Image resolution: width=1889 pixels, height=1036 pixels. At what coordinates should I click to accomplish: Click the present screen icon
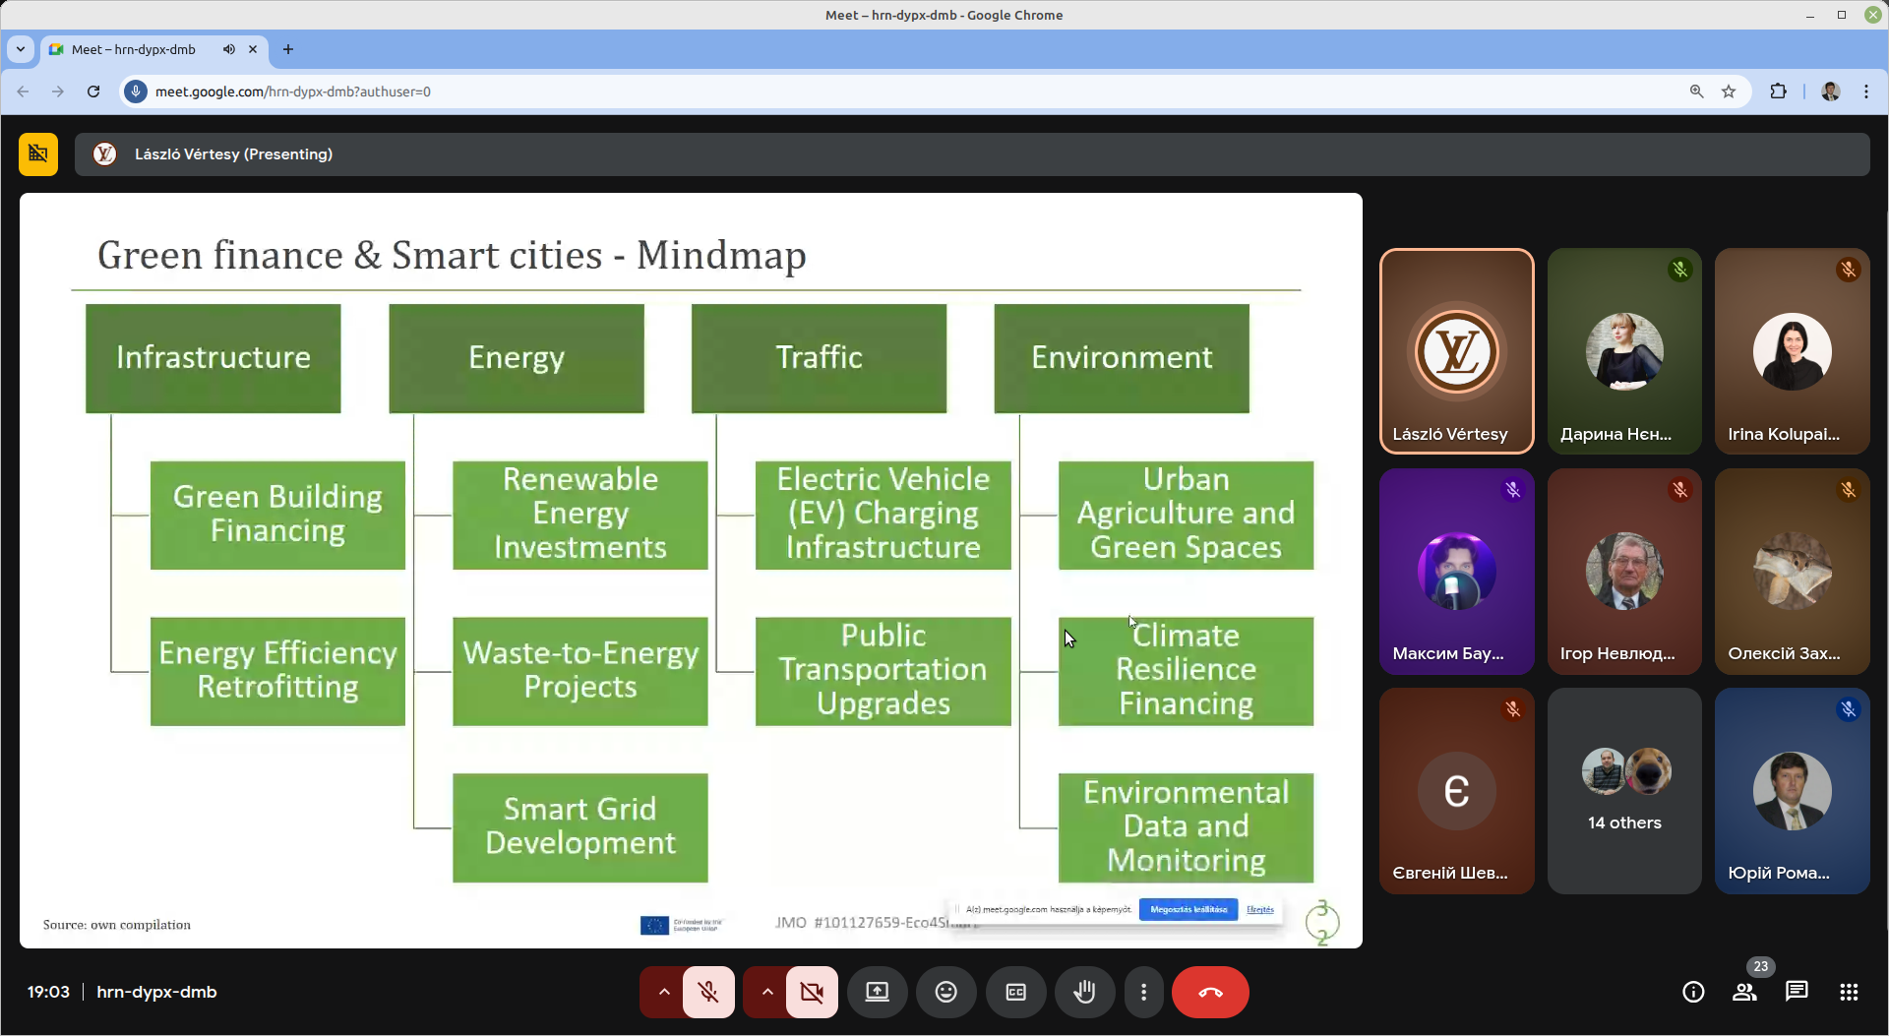point(877,992)
